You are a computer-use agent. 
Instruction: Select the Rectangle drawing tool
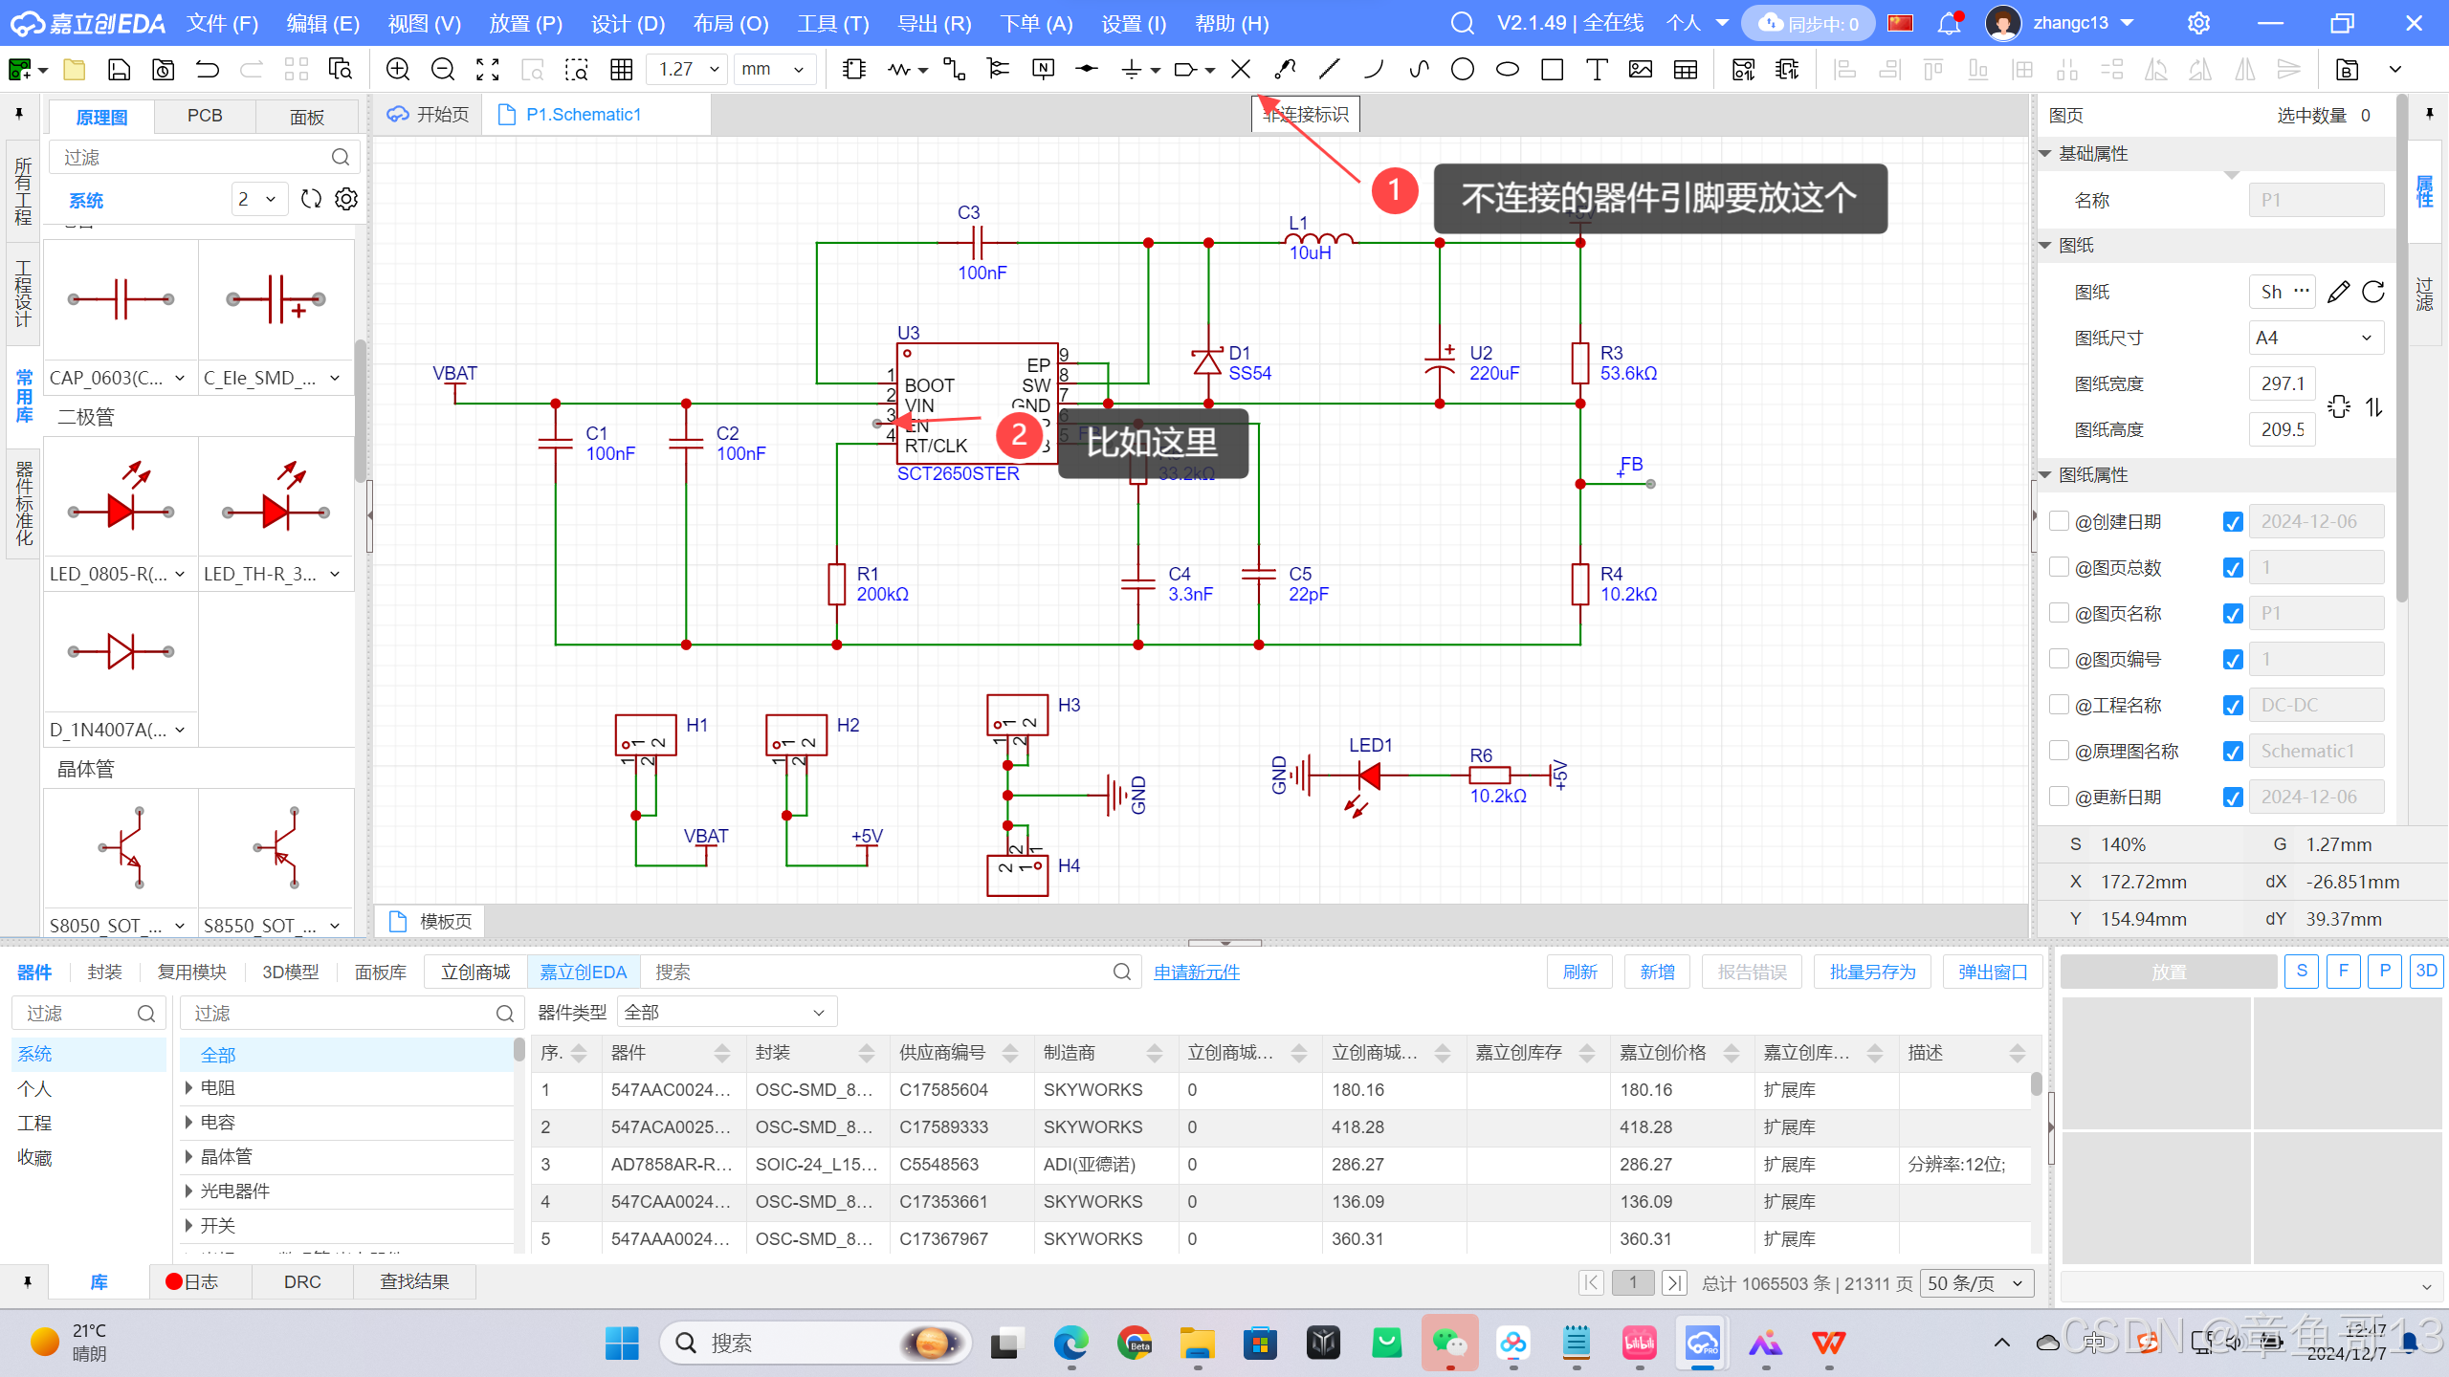pos(1552,69)
